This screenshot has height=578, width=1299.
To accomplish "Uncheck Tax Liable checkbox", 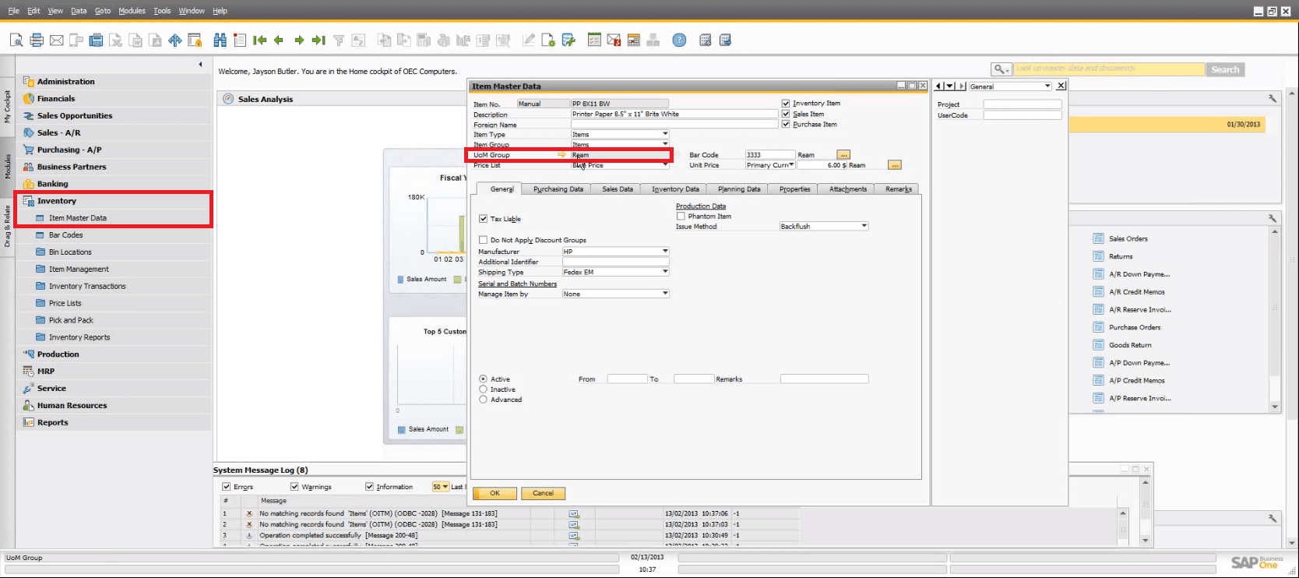I will click(x=483, y=219).
